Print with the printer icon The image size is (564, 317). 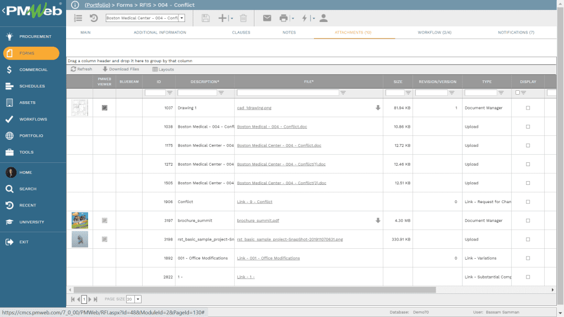click(284, 18)
